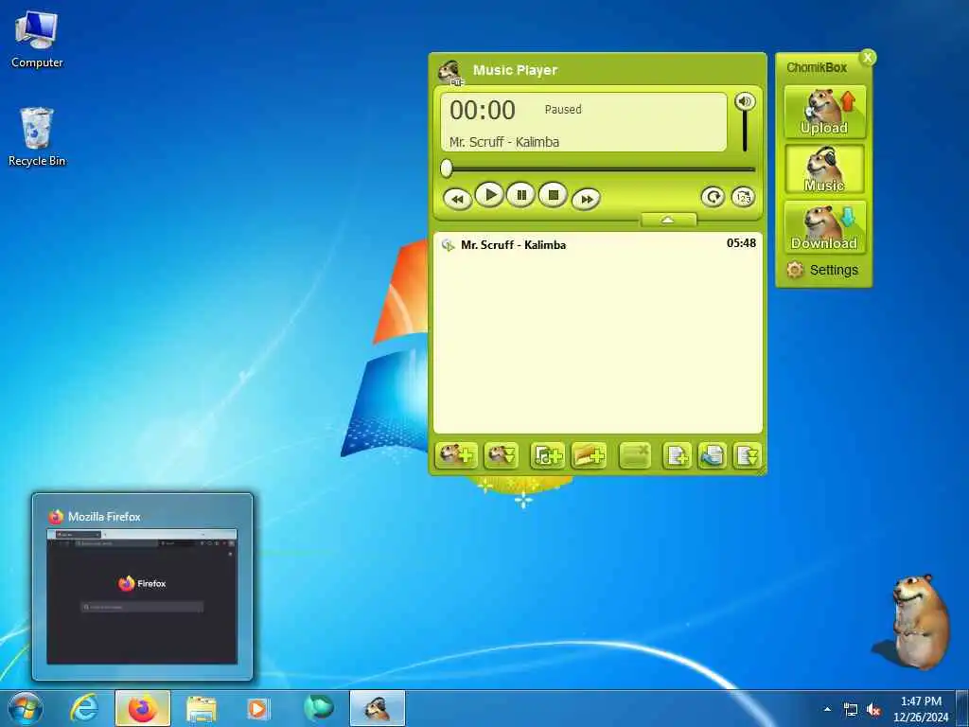
Task: Select the Computer desktop icon
Action: click(x=37, y=40)
